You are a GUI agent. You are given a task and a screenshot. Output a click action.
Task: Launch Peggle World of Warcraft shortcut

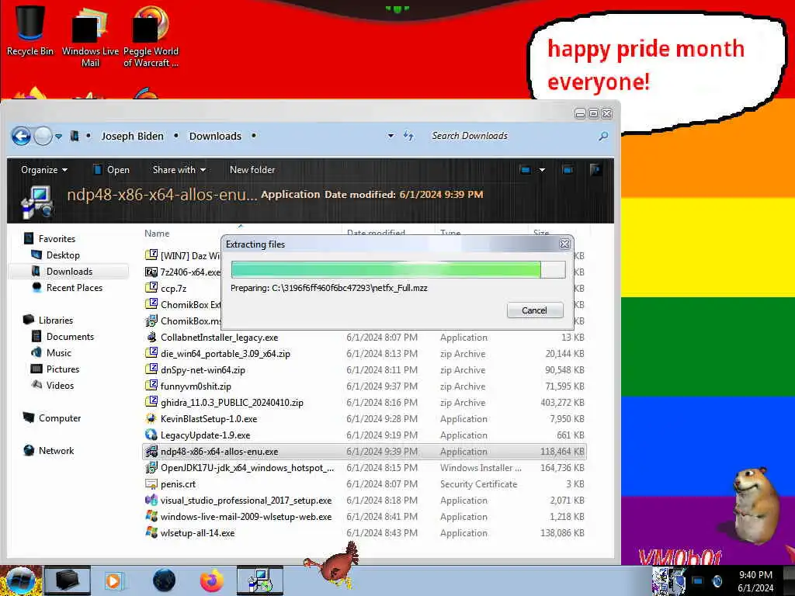(x=151, y=36)
